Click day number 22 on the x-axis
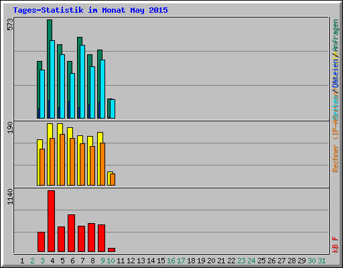The width and height of the screenshot is (343, 268). pyautogui.click(x=231, y=261)
